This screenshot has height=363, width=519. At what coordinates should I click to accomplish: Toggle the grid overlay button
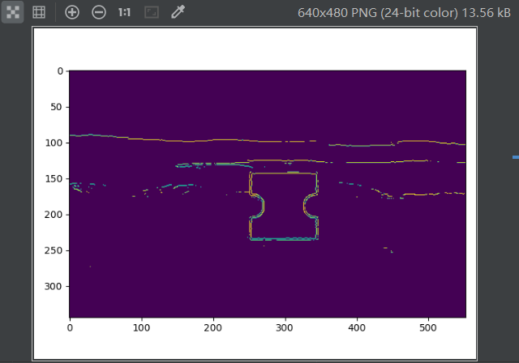point(38,12)
